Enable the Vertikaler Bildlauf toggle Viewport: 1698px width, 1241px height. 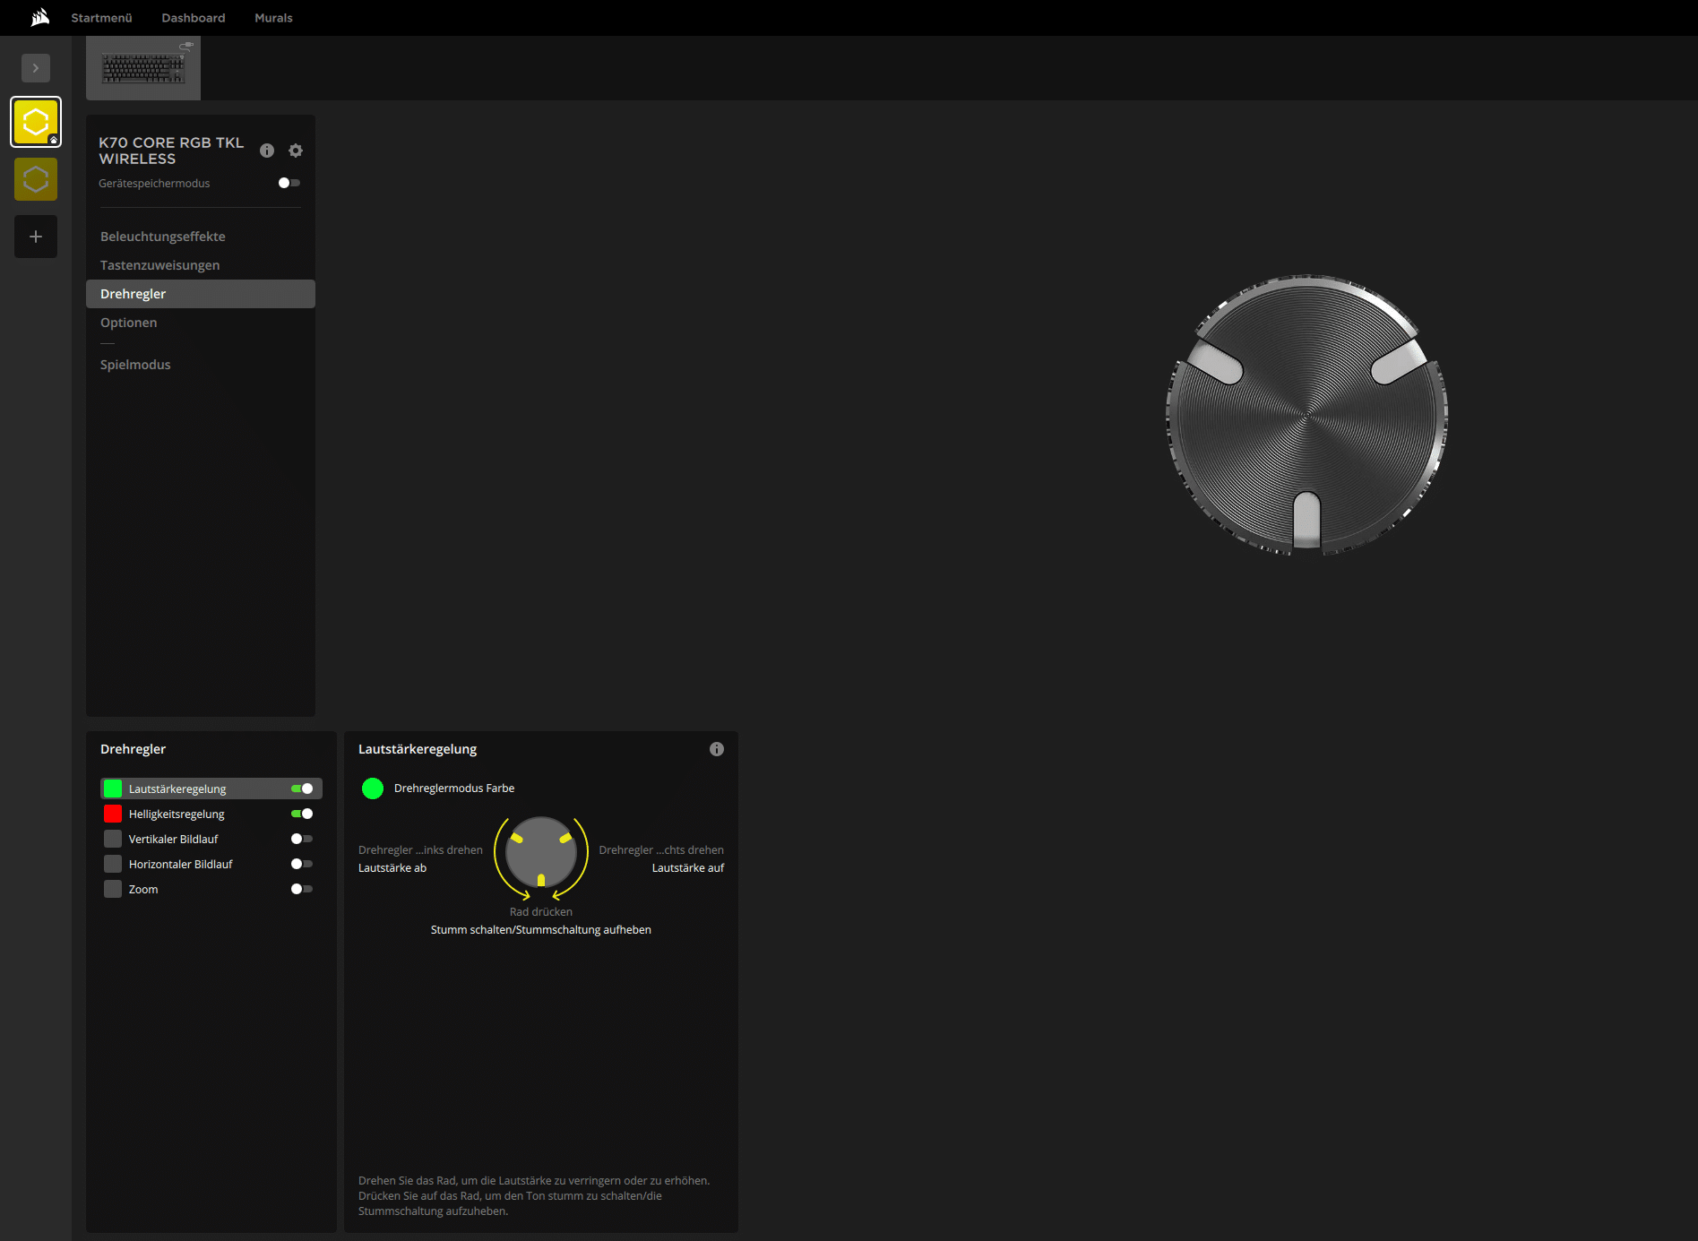(302, 839)
